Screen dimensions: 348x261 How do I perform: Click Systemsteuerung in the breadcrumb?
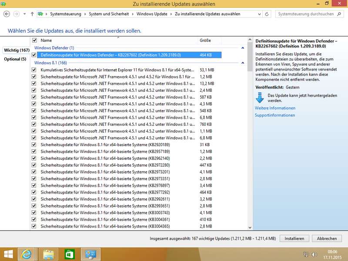[66, 14]
